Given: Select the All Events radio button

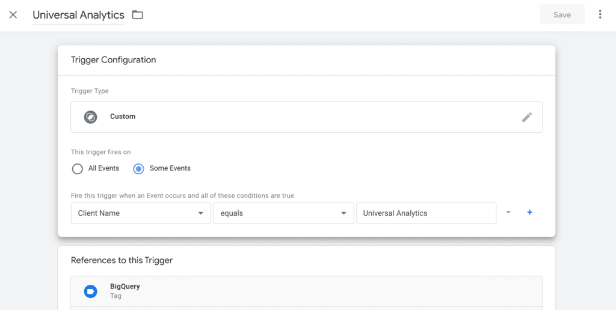Looking at the screenshot, I should (78, 169).
